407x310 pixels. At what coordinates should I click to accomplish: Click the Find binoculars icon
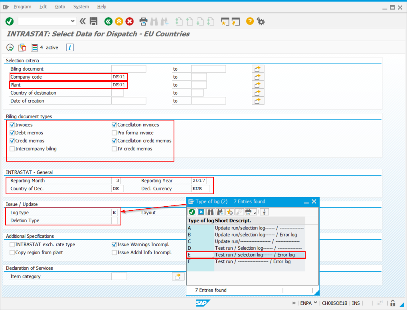click(154, 21)
